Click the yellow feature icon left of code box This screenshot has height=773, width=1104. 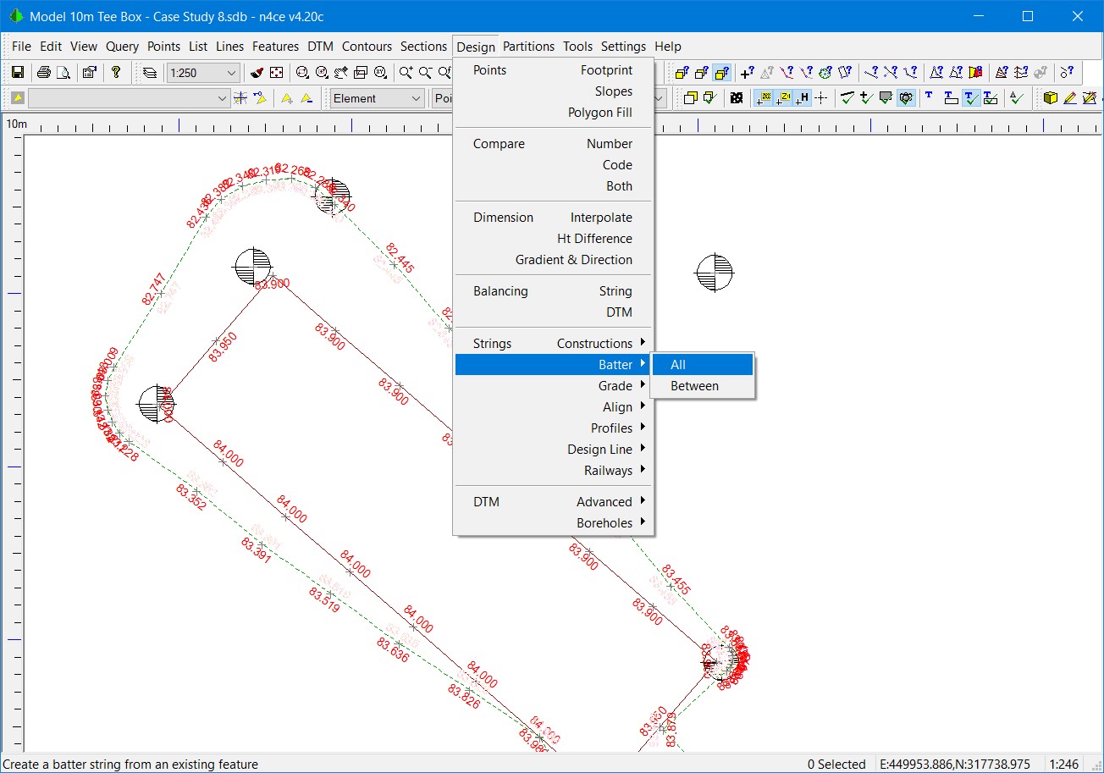pyautogui.click(x=17, y=98)
